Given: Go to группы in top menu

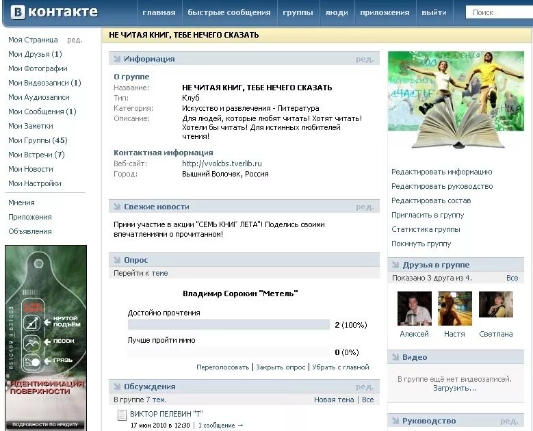Looking at the screenshot, I should [298, 12].
